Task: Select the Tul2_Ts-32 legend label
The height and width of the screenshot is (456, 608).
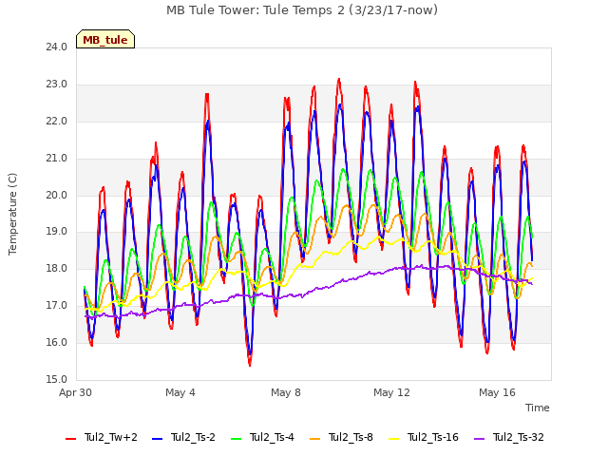Action: [x=519, y=437]
